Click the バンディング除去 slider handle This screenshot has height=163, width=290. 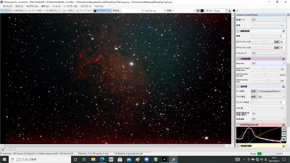click(252, 102)
